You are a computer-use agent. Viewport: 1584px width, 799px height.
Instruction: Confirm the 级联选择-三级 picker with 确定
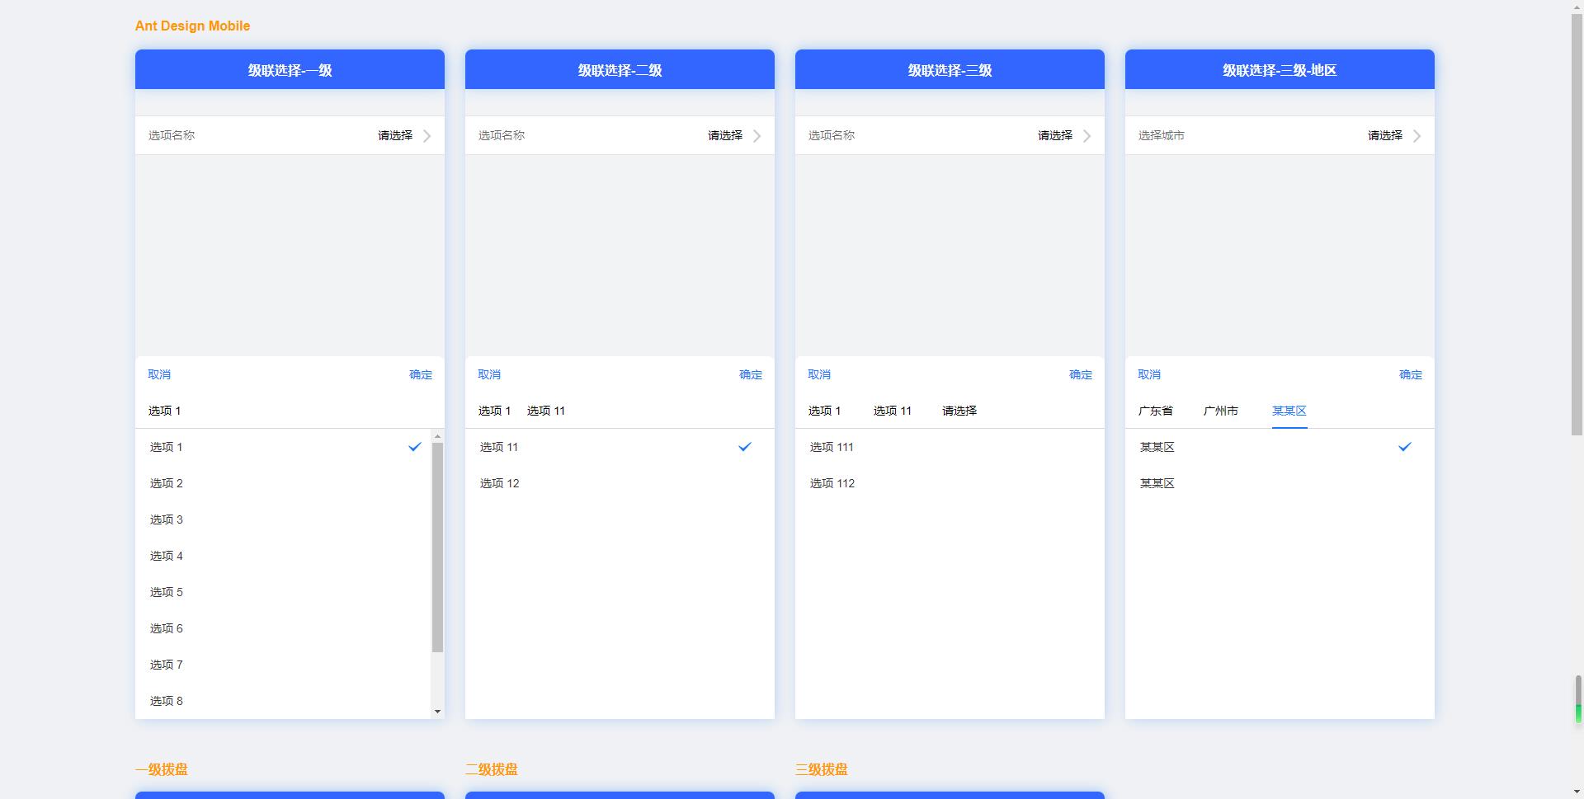click(1081, 374)
